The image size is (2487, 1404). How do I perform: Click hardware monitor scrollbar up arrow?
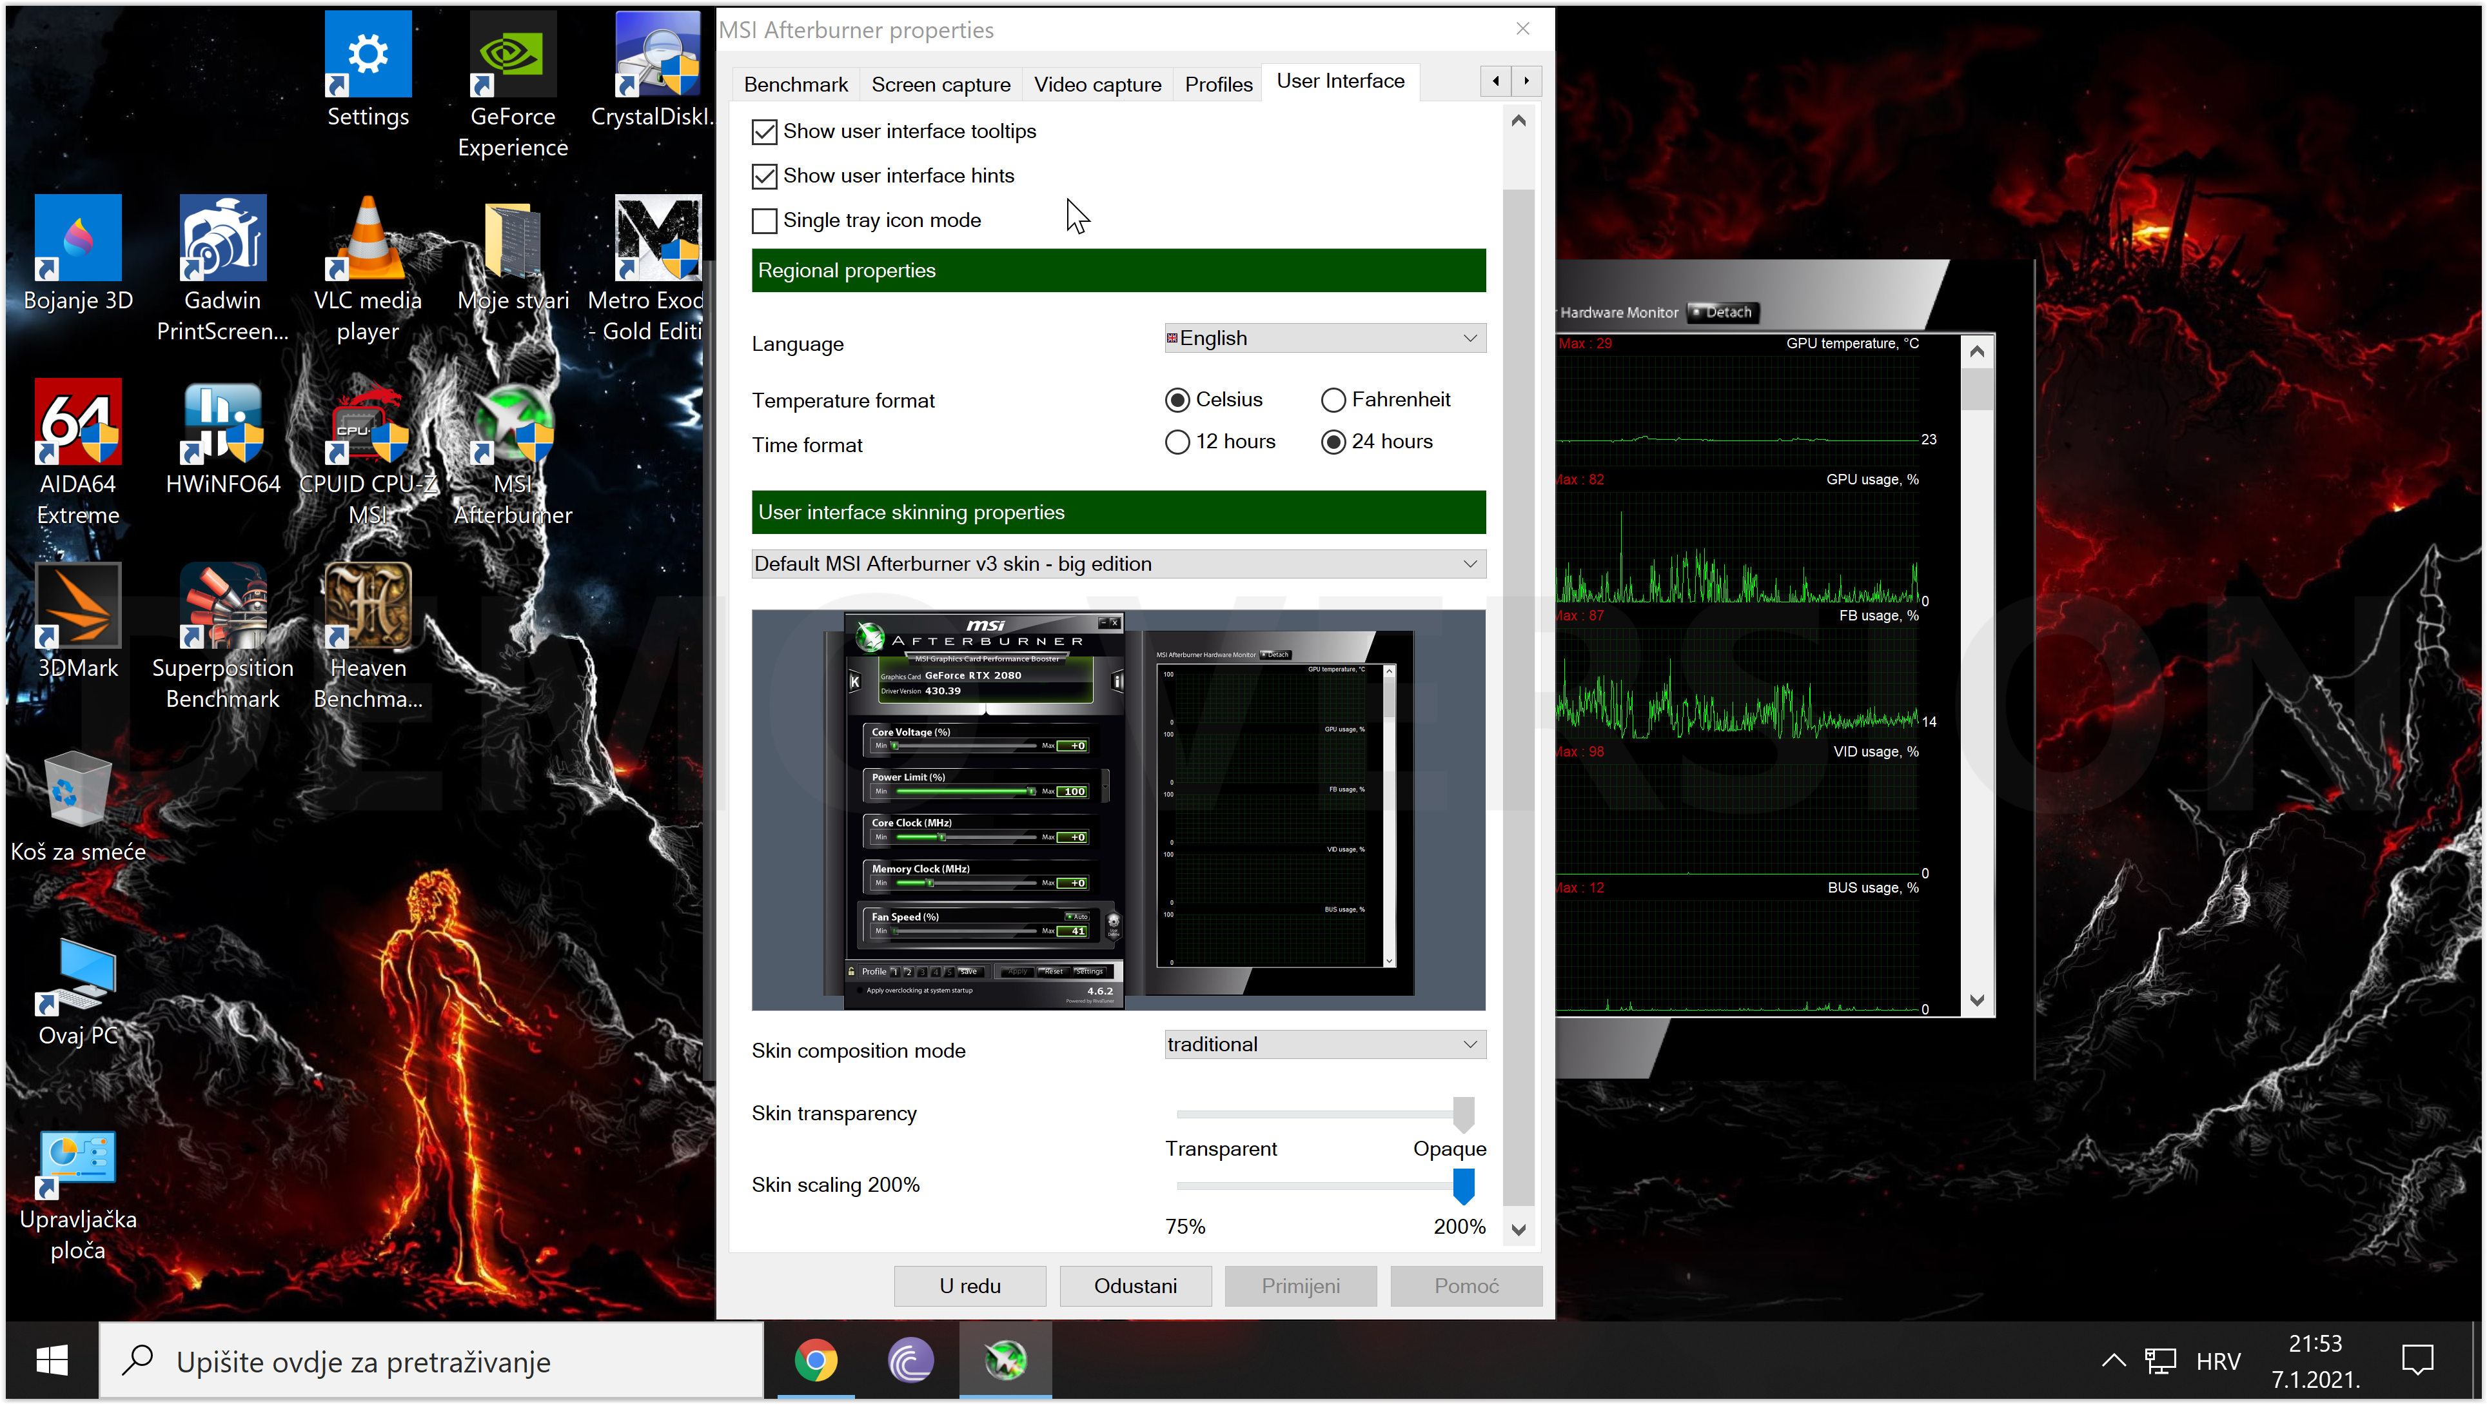tap(1977, 351)
